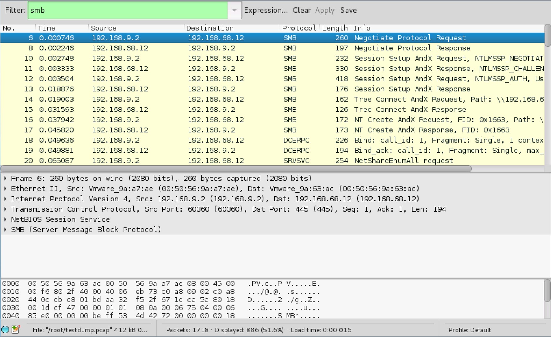The height and width of the screenshot is (337, 551).
Task: Sort by the Time column header
Action: 47,28
